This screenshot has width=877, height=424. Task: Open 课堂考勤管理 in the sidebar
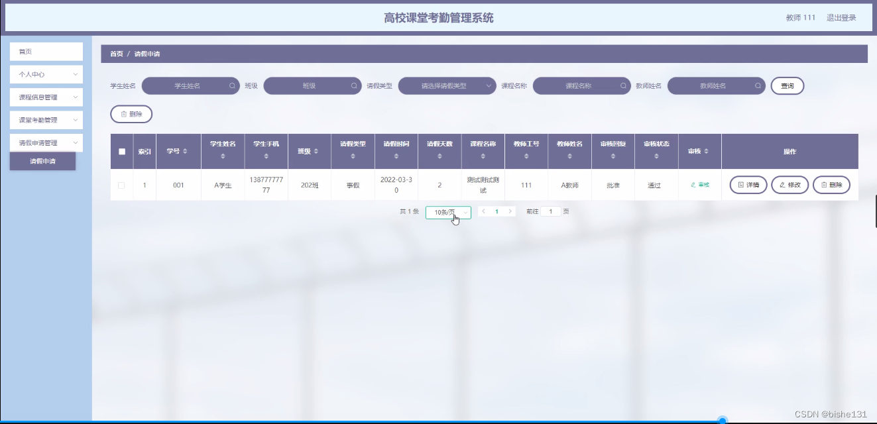(45, 120)
